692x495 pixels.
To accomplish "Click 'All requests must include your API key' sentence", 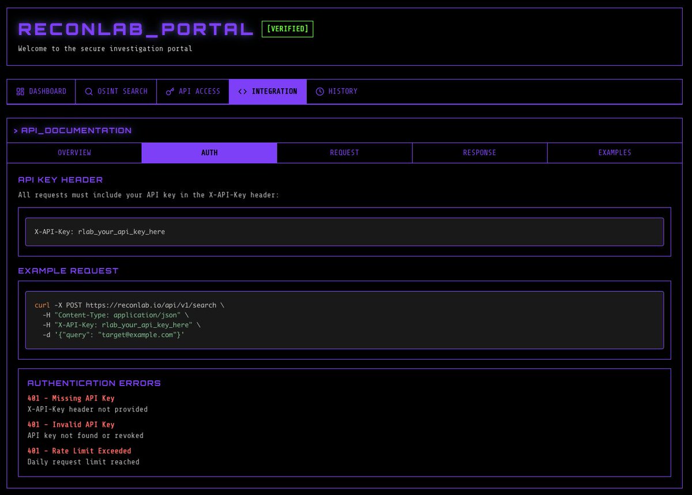I will [x=149, y=195].
